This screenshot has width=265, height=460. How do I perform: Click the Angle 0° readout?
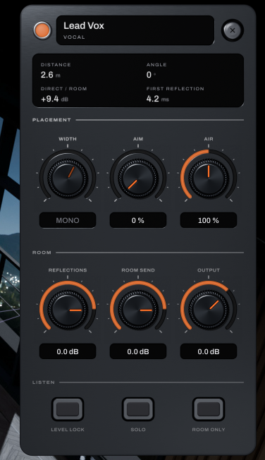[156, 71]
